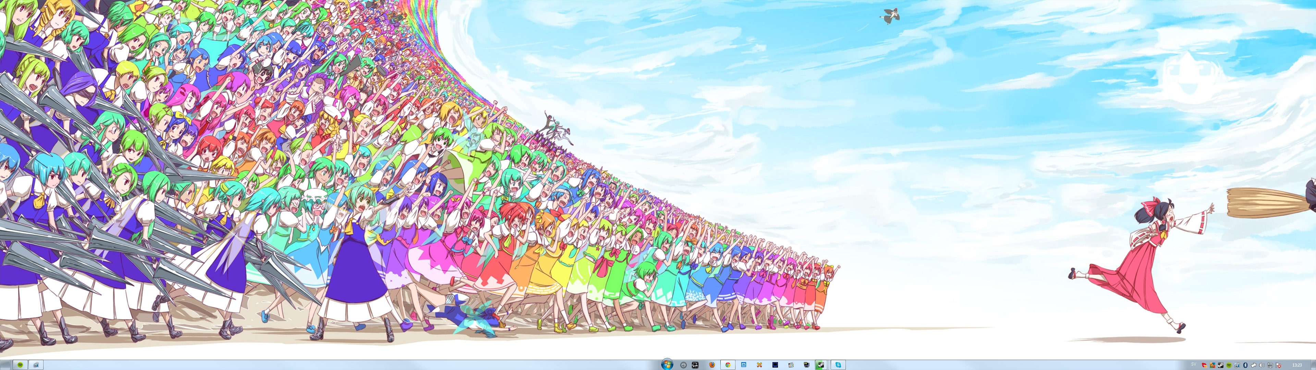Open the Maxthon browser taskbar icon

click(744, 365)
